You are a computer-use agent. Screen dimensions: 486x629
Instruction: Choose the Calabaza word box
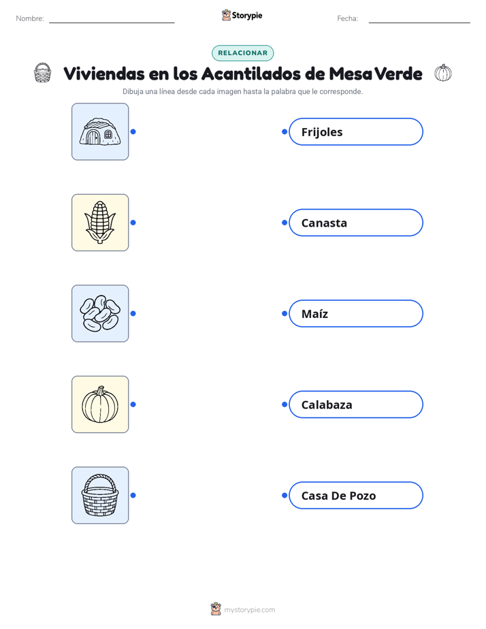tap(356, 404)
